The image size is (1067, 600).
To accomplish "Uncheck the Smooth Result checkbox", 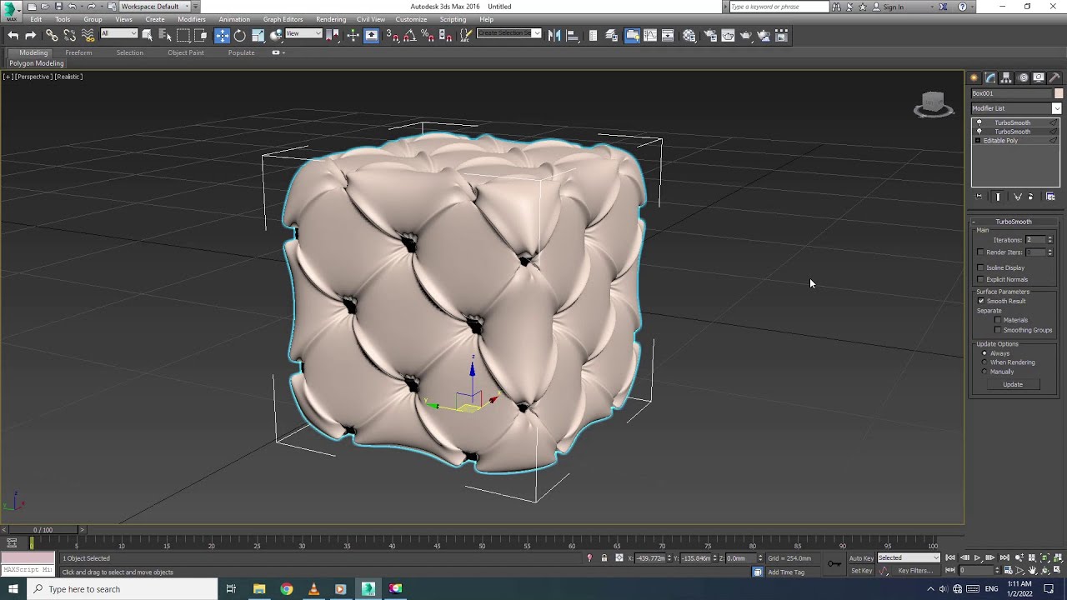I will tap(981, 301).
